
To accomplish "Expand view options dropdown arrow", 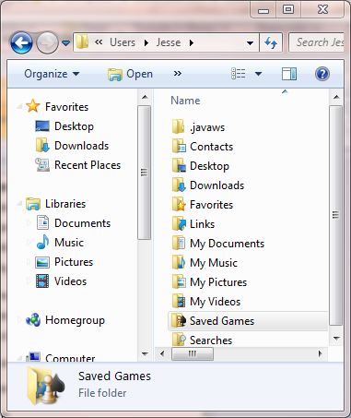I will point(258,74).
